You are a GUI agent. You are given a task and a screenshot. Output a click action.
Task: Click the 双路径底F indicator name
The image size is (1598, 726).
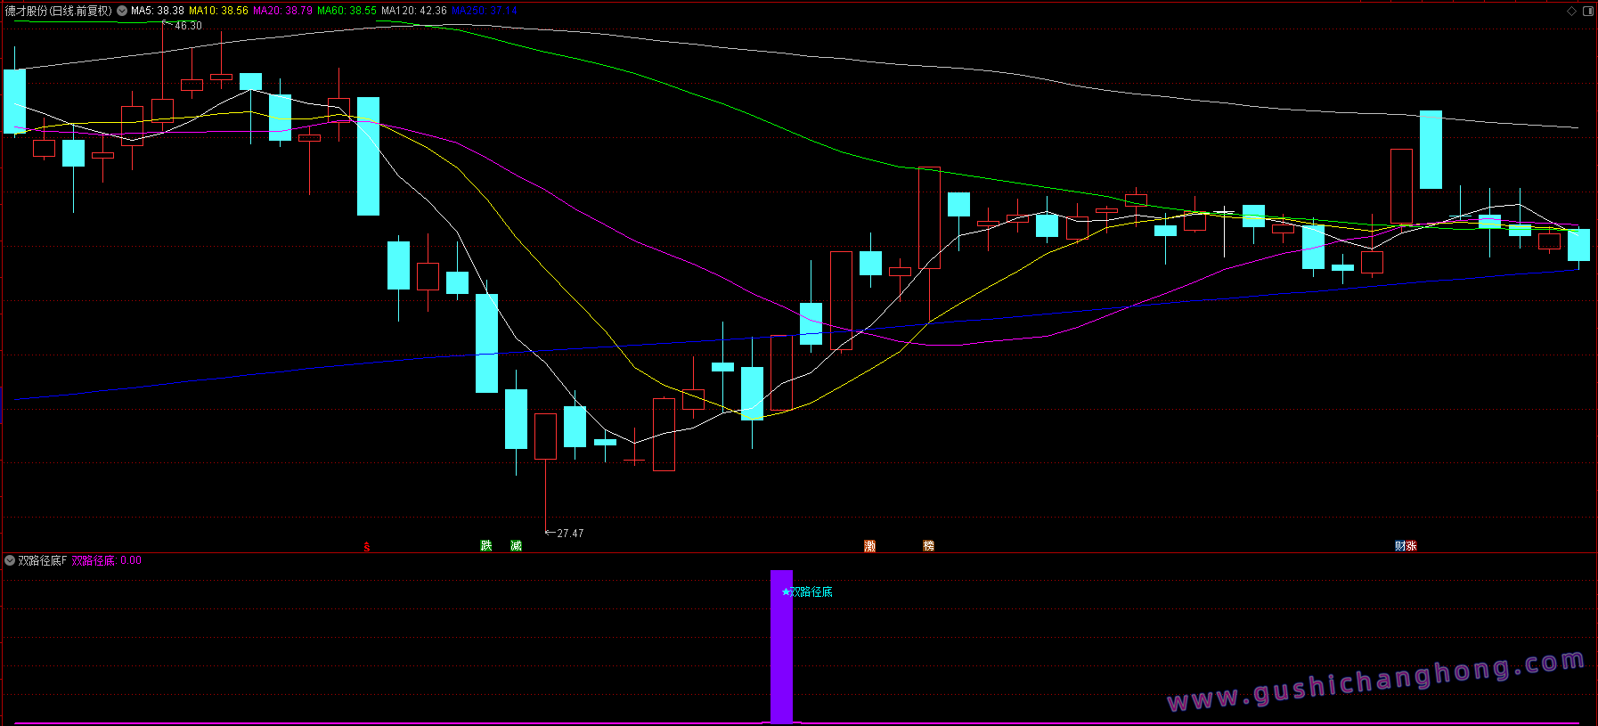(x=43, y=560)
